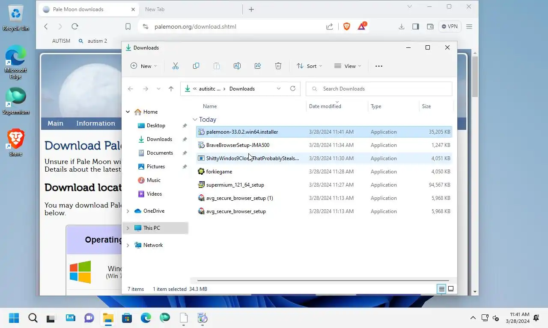Close the Pale Moon downloads tab
This screenshot has height=328, width=548.
coord(133,9)
